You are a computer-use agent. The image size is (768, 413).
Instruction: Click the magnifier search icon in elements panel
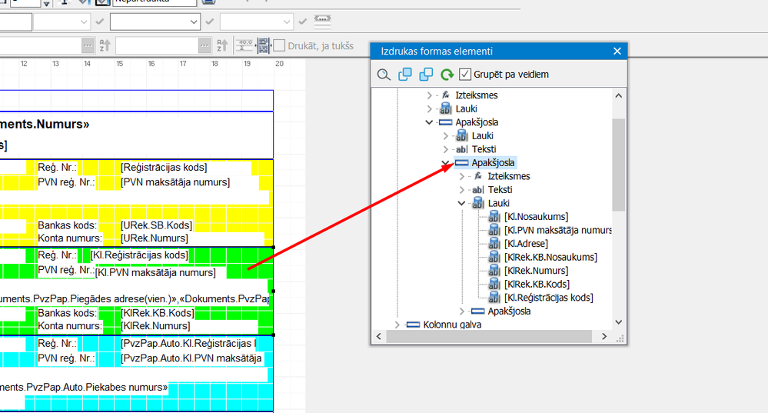[x=384, y=75]
